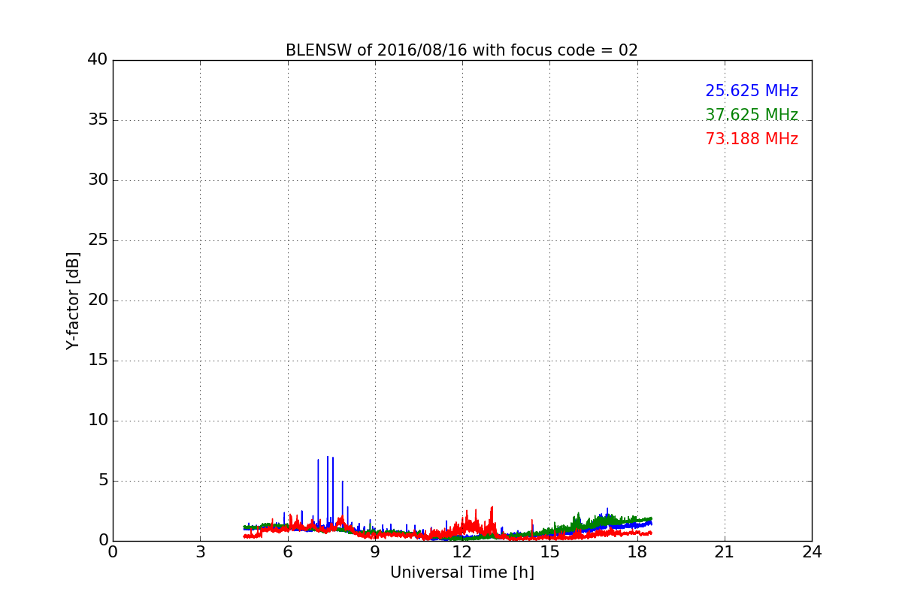
Task: Click the x-axis tick label 3
Action: pos(200,552)
